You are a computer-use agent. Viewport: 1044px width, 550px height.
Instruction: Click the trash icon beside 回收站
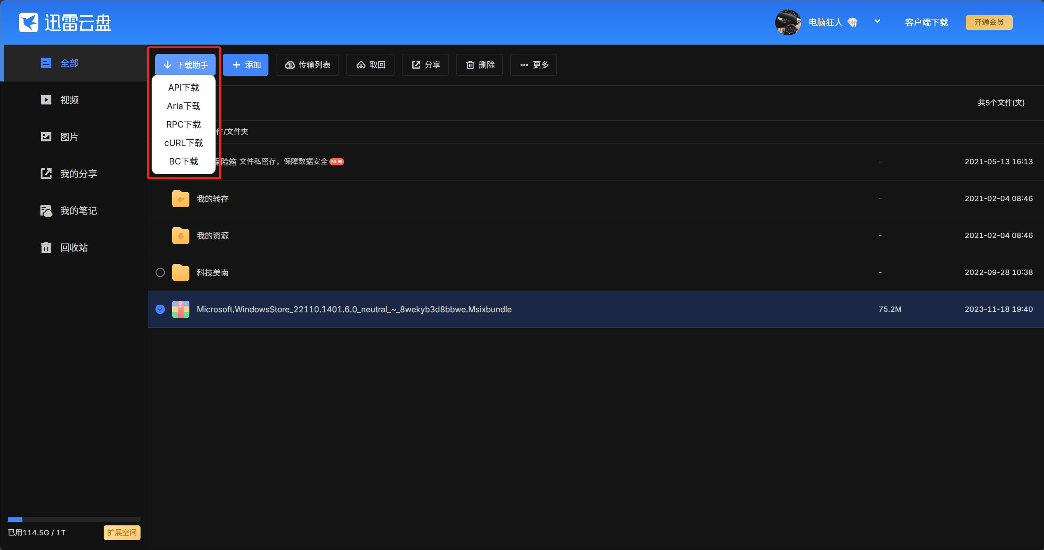[46, 247]
